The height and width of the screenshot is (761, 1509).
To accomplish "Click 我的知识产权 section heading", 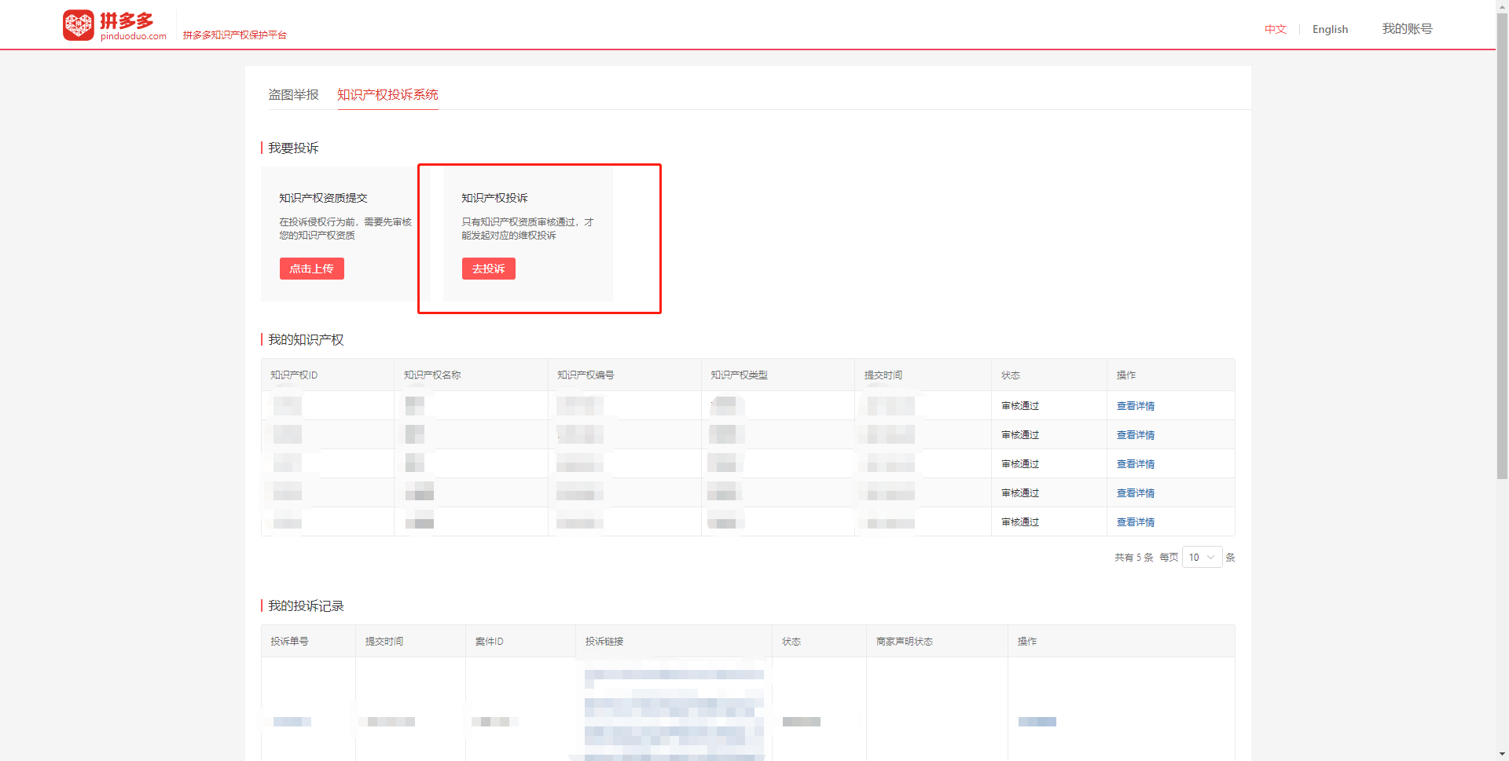I will coord(306,339).
